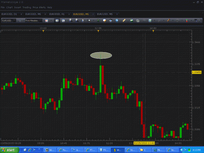Click the 14:55 time axis label
This screenshot has width=204, height=153.
(178, 143)
